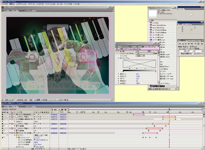Image resolution: width=205 pixels, height=150 pixels.
Task: Click the current time display in viewer footer
Action: coord(20,100)
